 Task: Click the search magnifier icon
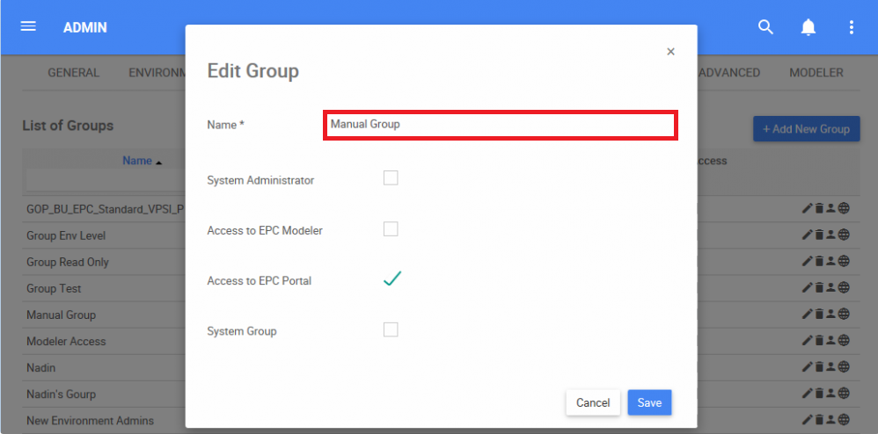(765, 27)
